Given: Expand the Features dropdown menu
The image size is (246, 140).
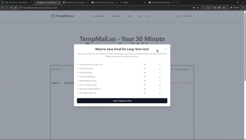Looking at the screenshot, I should point(116,16).
